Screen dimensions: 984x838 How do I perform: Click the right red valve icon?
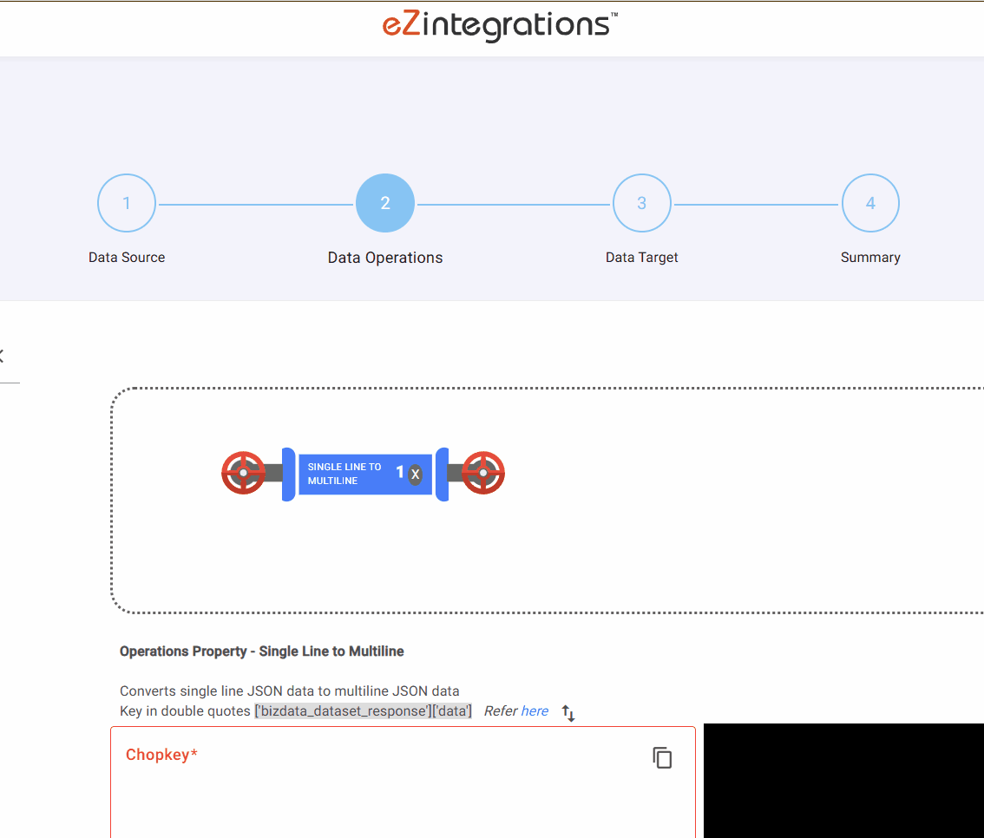pyautogui.click(x=482, y=473)
